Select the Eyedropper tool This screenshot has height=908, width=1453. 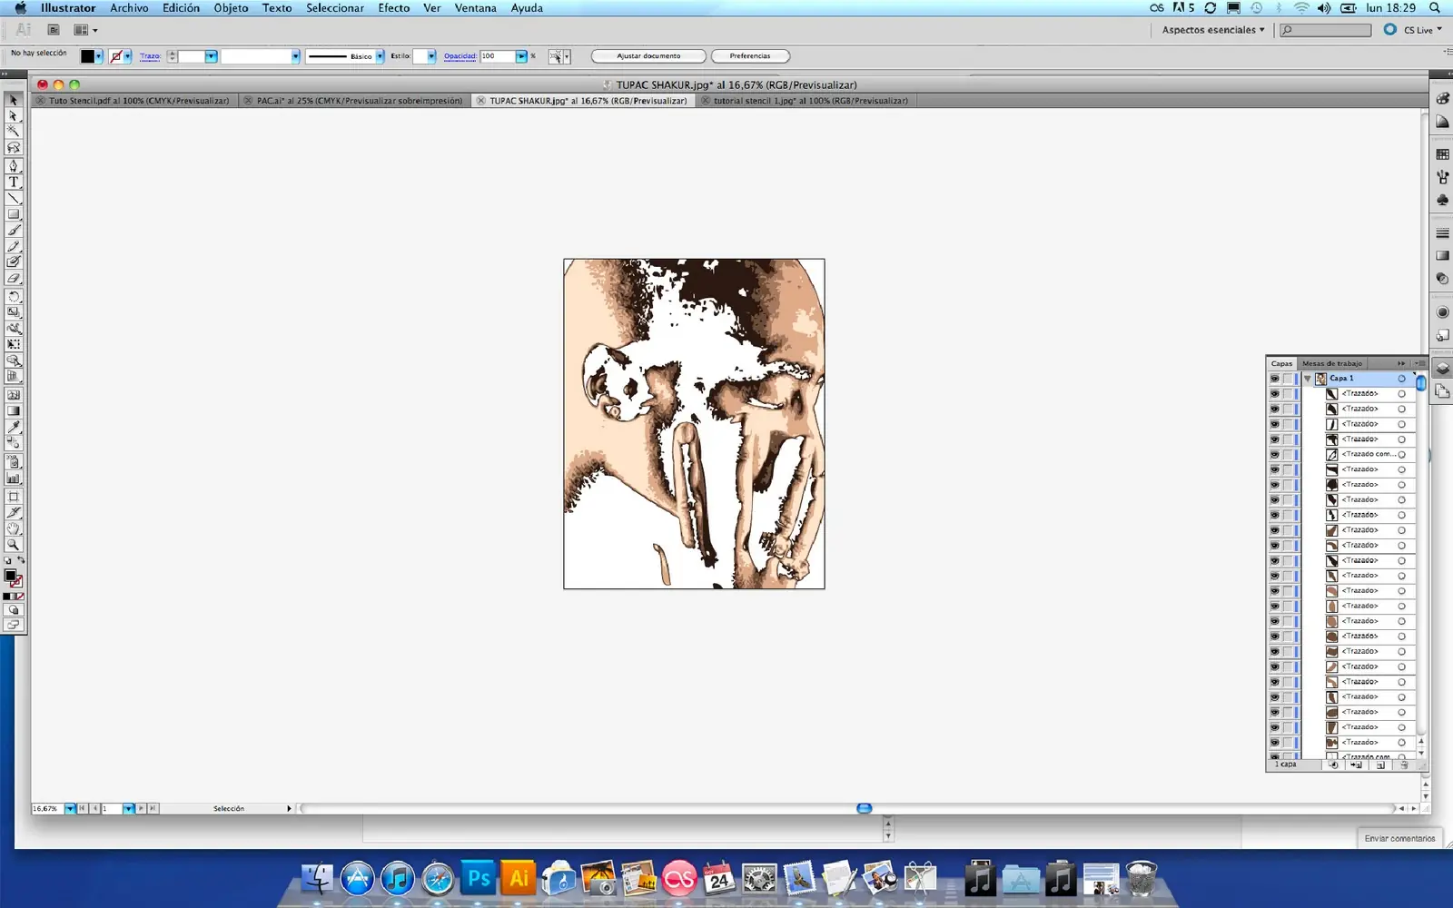pos(14,427)
